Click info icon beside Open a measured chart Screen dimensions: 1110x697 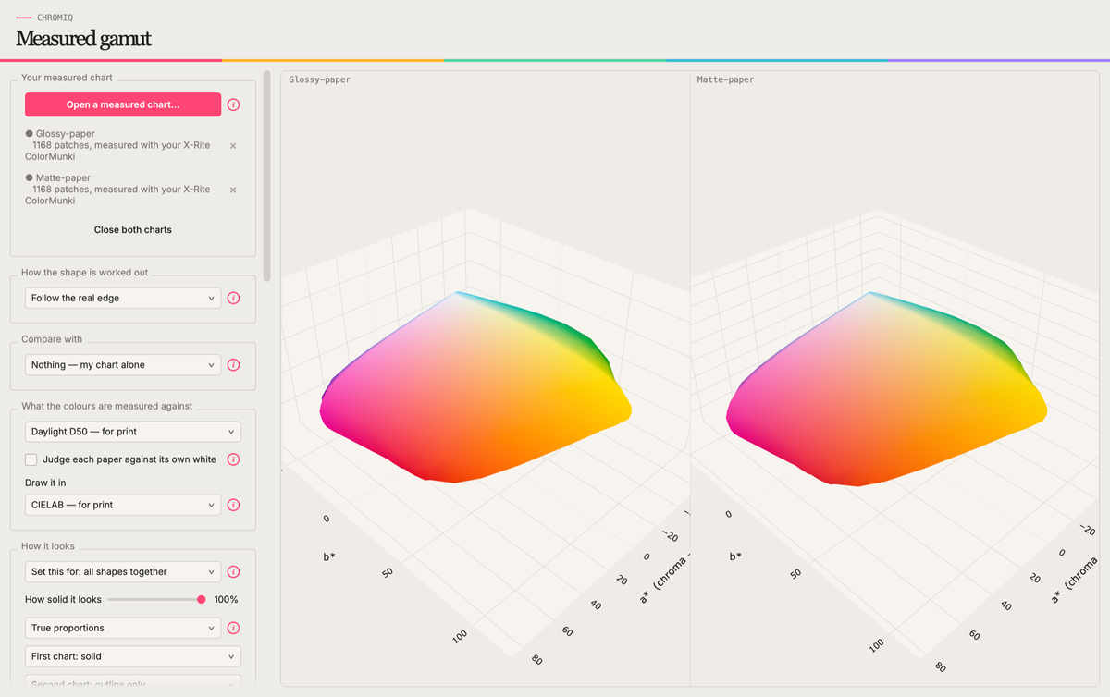[x=233, y=104]
